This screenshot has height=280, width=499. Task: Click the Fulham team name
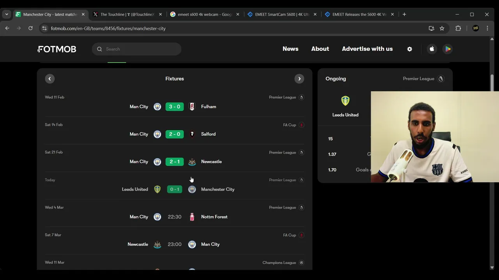209,107
